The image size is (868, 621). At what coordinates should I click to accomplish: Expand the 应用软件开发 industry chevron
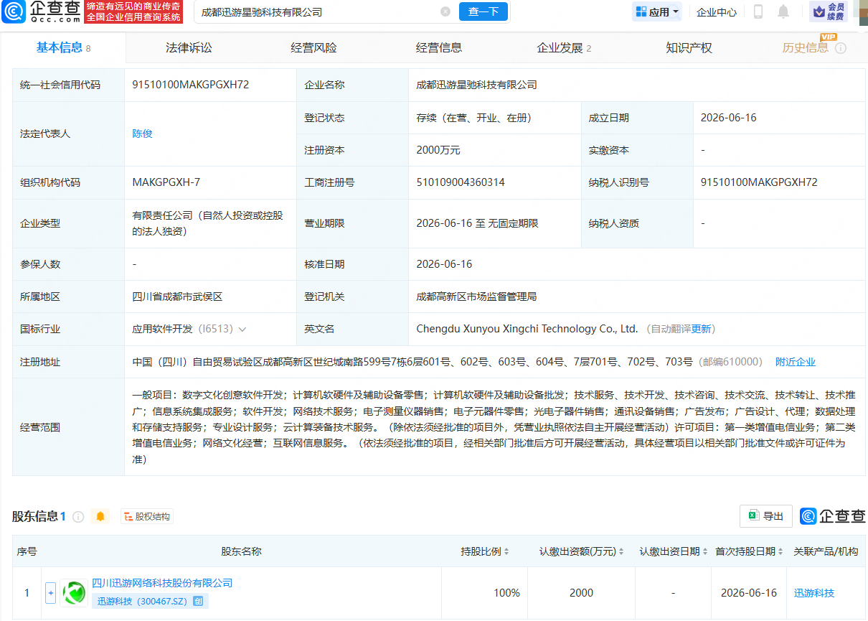click(242, 329)
